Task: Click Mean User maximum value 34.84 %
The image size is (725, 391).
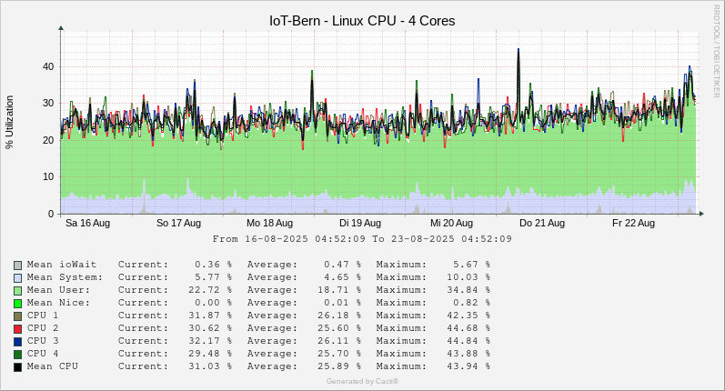Action: 468,290
